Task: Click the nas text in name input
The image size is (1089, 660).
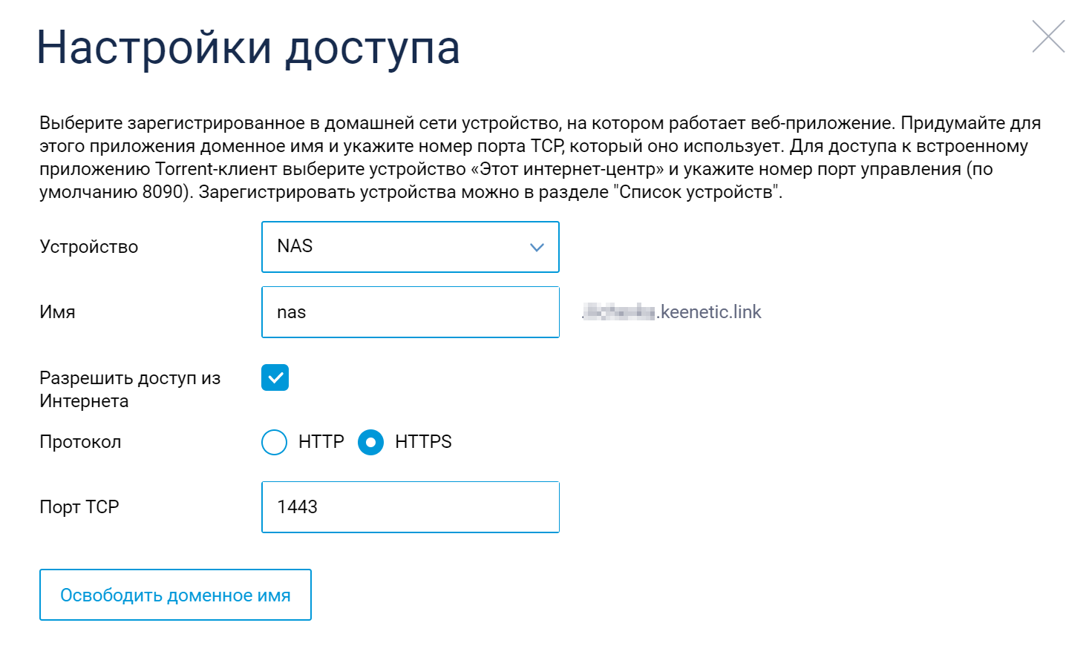Action: point(292,311)
